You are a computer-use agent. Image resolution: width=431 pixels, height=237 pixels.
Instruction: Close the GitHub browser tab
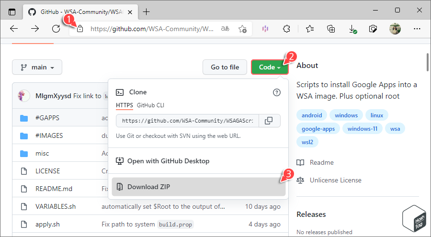[130, 12]
